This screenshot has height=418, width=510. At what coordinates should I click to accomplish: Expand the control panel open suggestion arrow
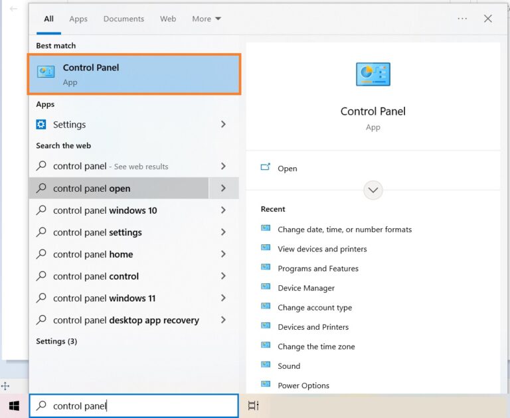coord(223,188)
